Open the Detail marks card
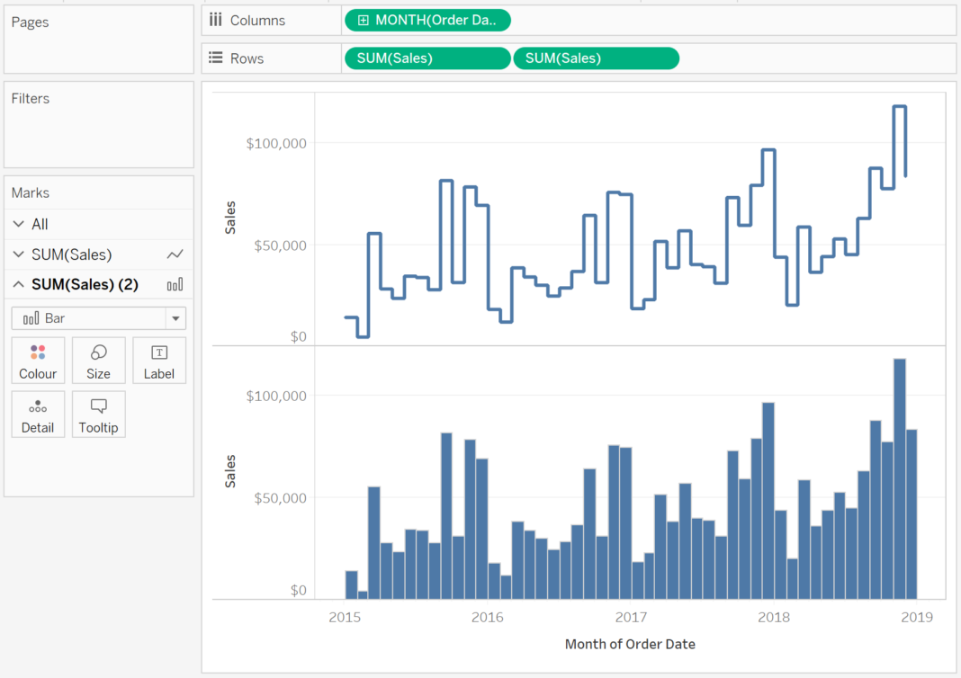Image resolution: width=961 pixels, height=678 pixels. (x=38, y=415)
